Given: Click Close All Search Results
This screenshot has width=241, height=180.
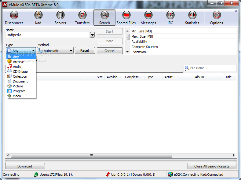Looking at the screenshot, I should point(212,166).
